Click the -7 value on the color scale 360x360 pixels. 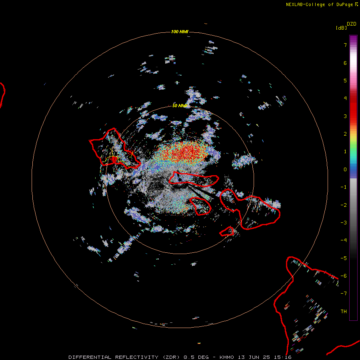point(344,294)
